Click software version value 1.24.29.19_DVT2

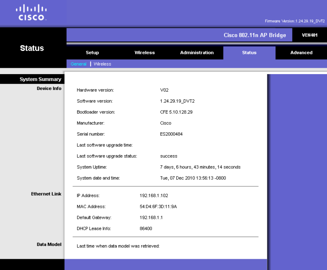177,101
